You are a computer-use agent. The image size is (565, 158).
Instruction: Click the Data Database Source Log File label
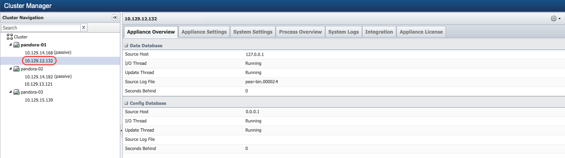pos(140,82)
